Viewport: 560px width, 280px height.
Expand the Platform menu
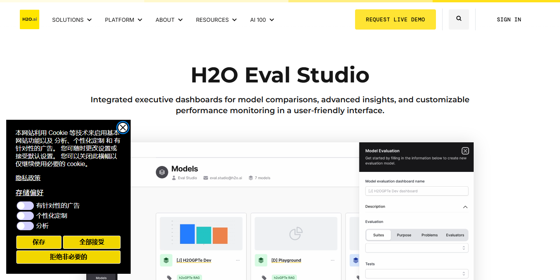tap(124, 20)
